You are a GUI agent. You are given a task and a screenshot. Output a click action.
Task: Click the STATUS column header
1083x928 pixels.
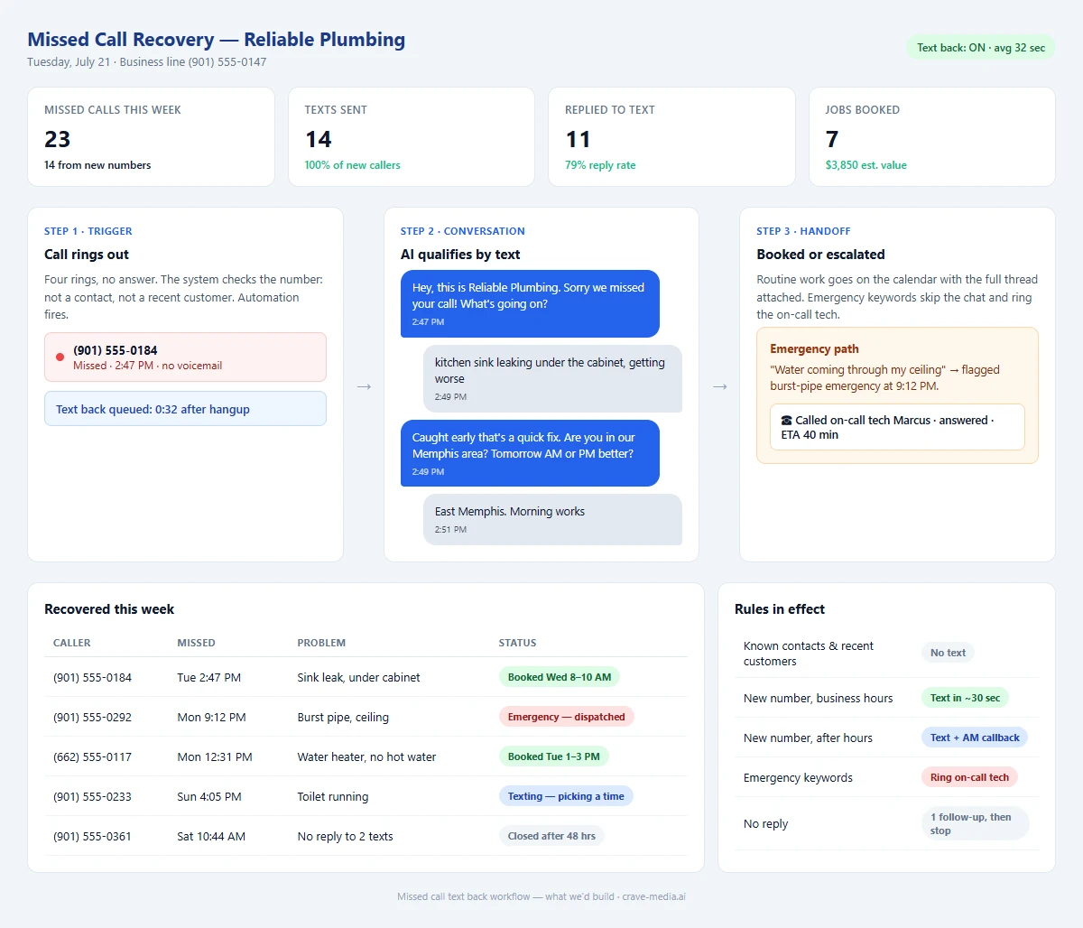pos(517,643)
